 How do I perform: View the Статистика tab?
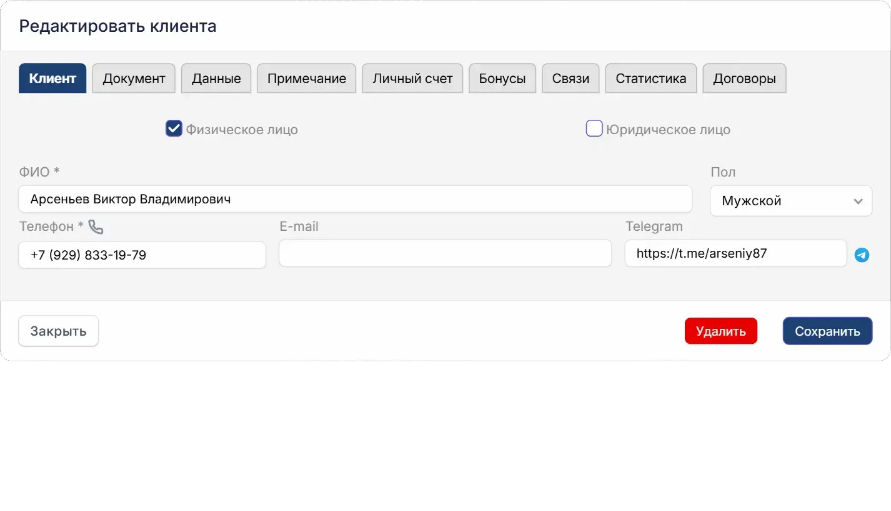coord(651,79)
